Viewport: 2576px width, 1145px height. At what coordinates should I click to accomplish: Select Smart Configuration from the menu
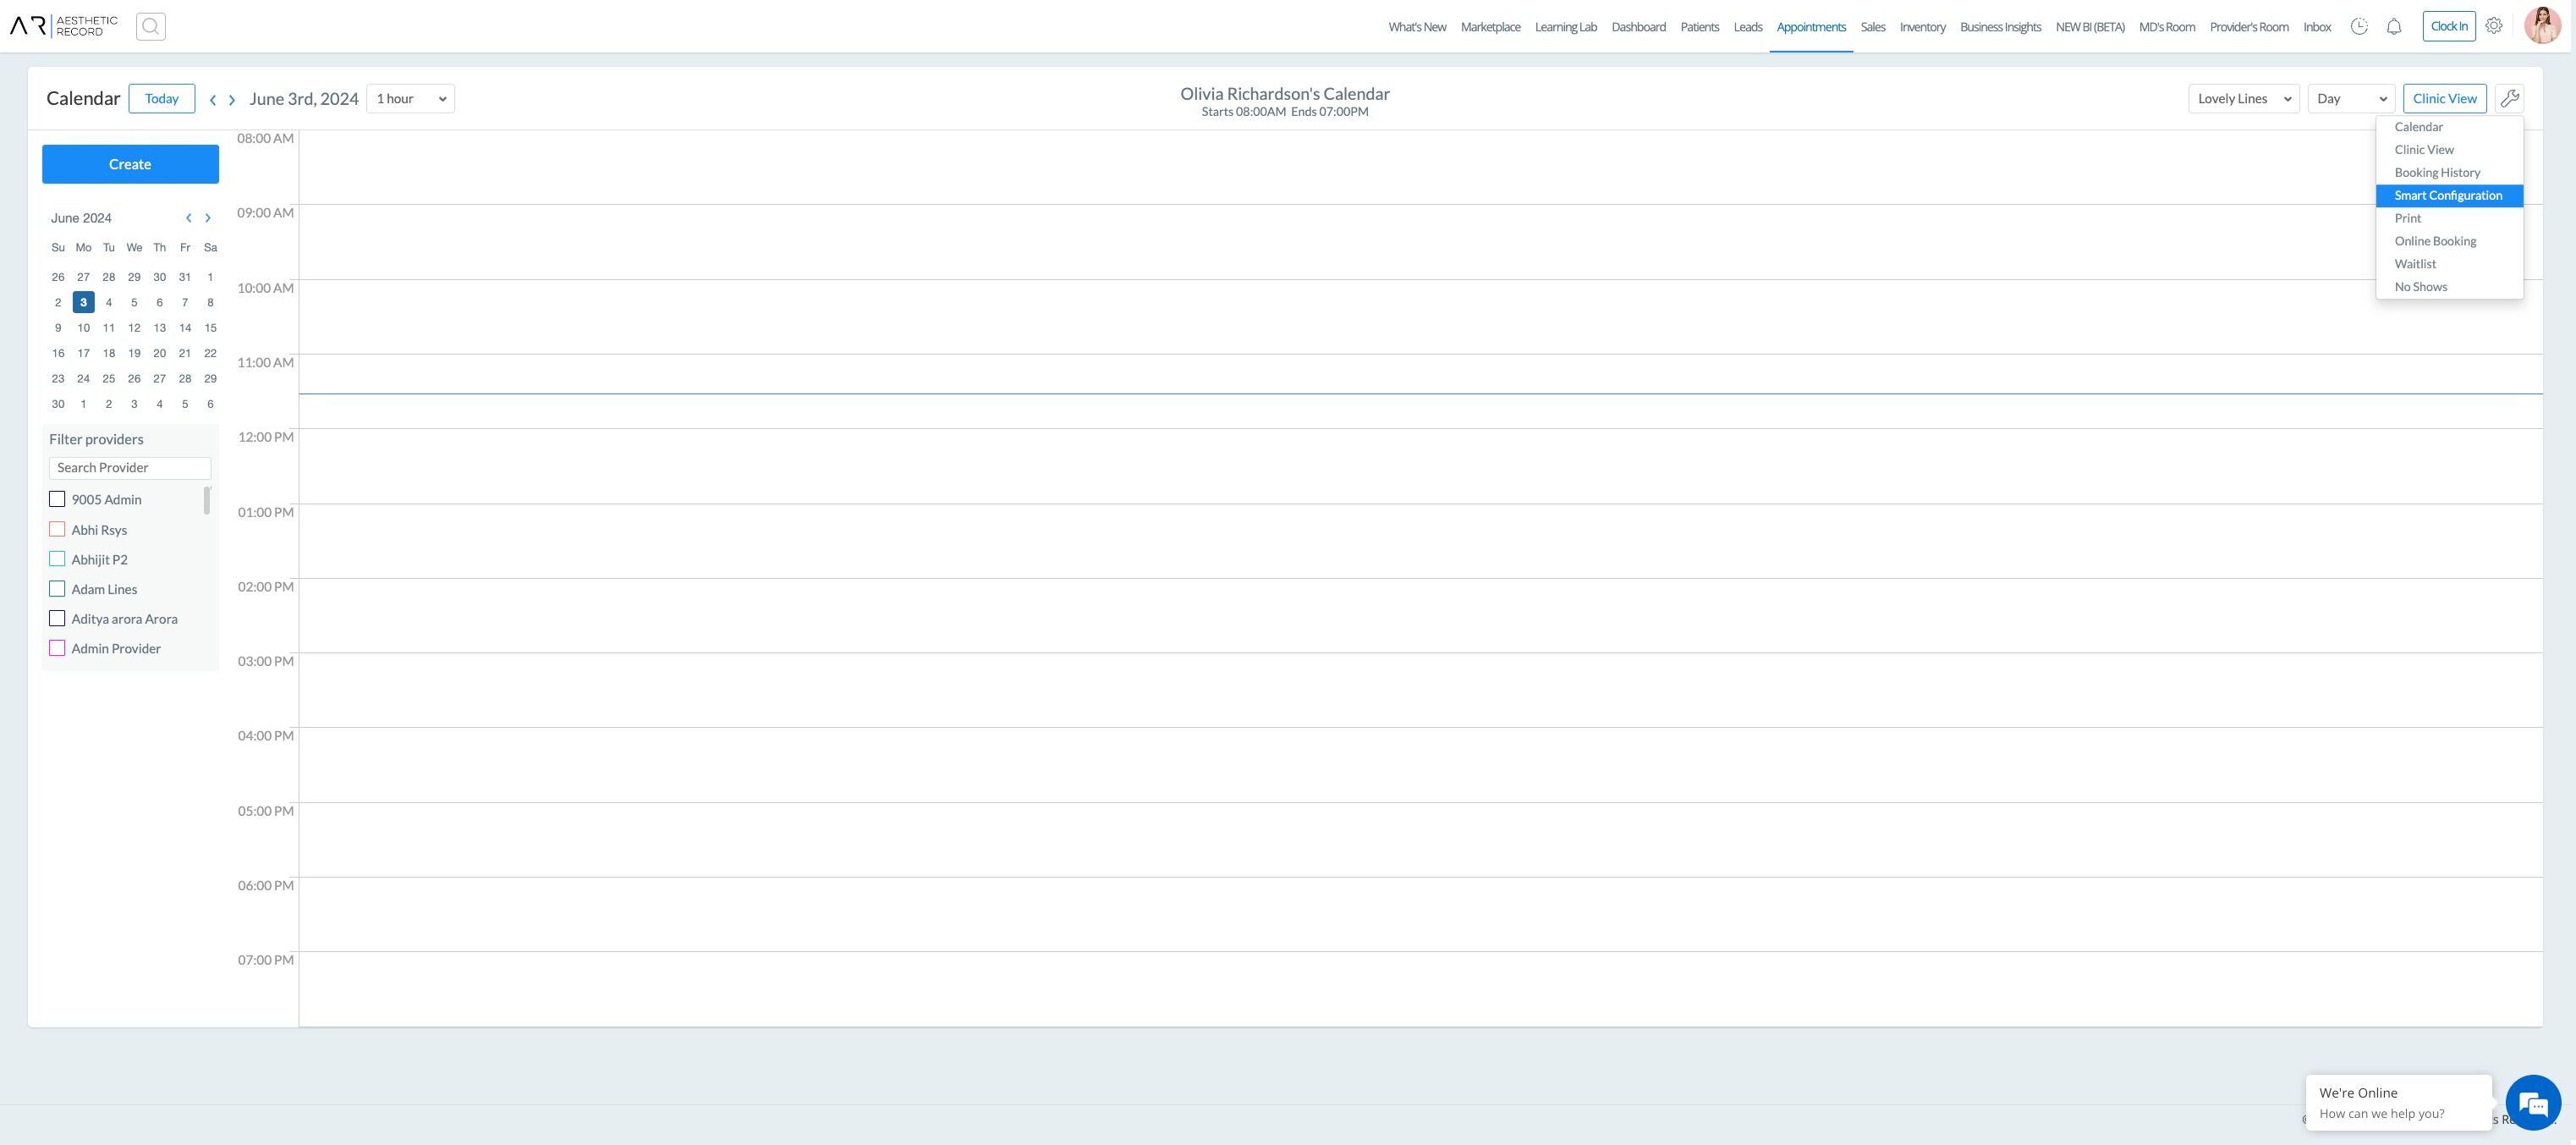(x=2449, y=196)
